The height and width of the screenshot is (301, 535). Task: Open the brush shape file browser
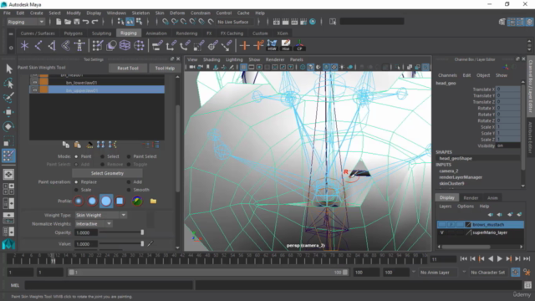pyautogui.click(x=153, y=201)
